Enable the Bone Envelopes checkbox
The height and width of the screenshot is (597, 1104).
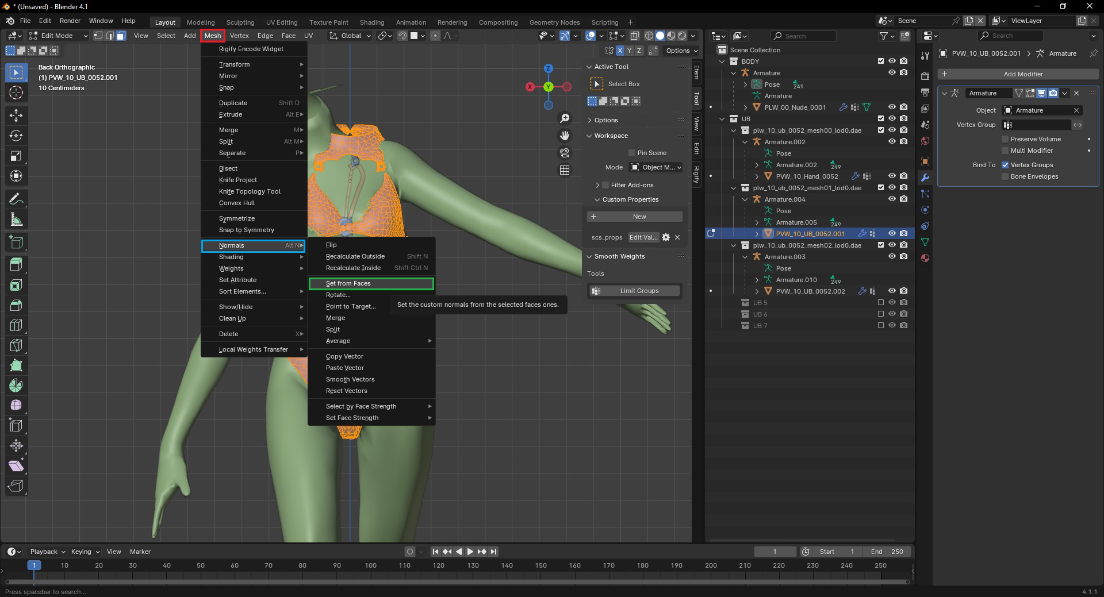coord(1005,176)
